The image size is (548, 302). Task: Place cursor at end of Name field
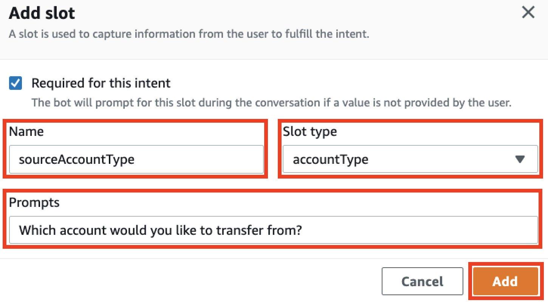(x=227, y=159)
